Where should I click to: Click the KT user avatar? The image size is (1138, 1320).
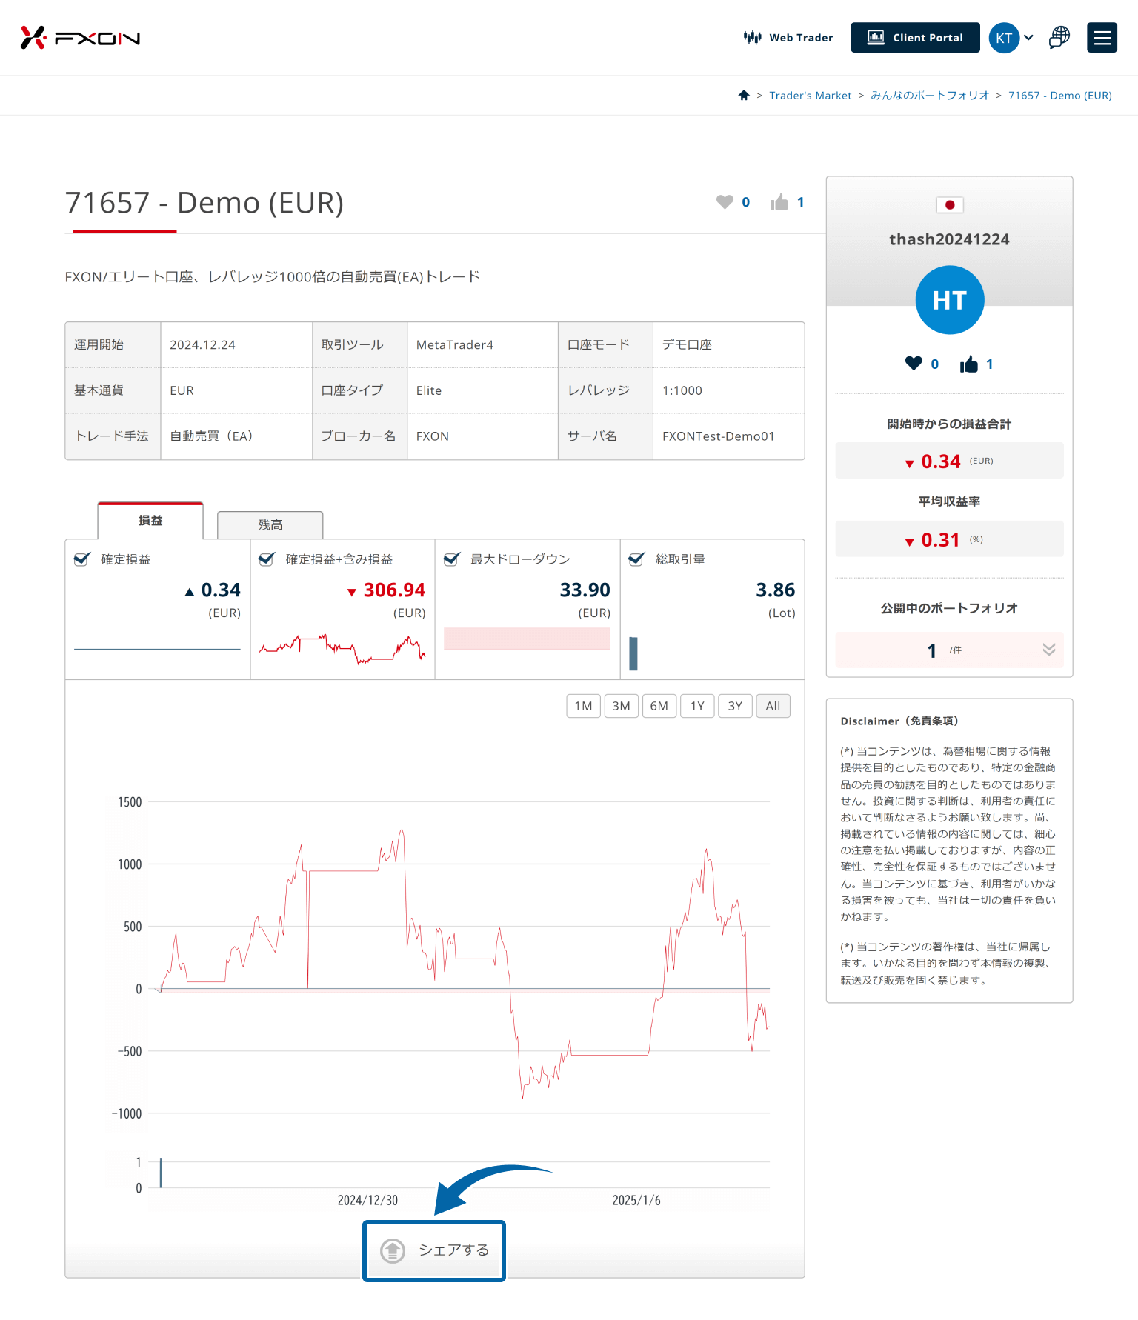coord(1004,38)
